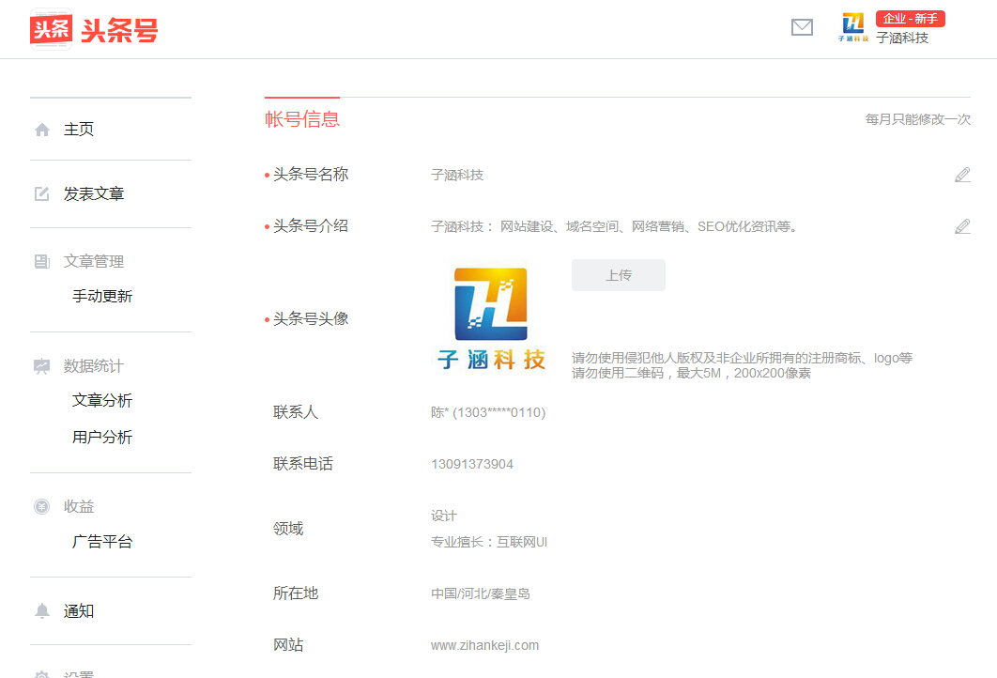
Task: Click the 上传 upload button
Action: 618,274
